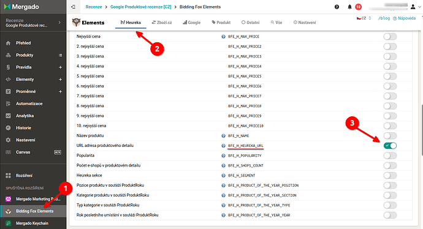Click the notification count badge

358,7
